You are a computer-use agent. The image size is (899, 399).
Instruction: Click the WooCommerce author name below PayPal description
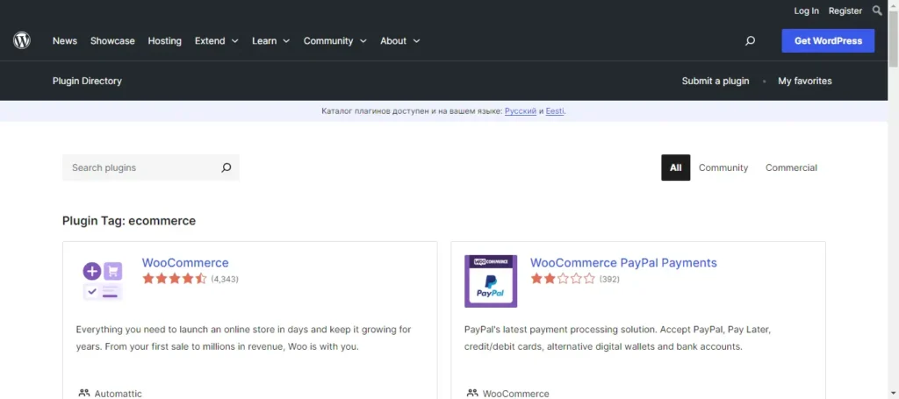(x=515, y=394)
